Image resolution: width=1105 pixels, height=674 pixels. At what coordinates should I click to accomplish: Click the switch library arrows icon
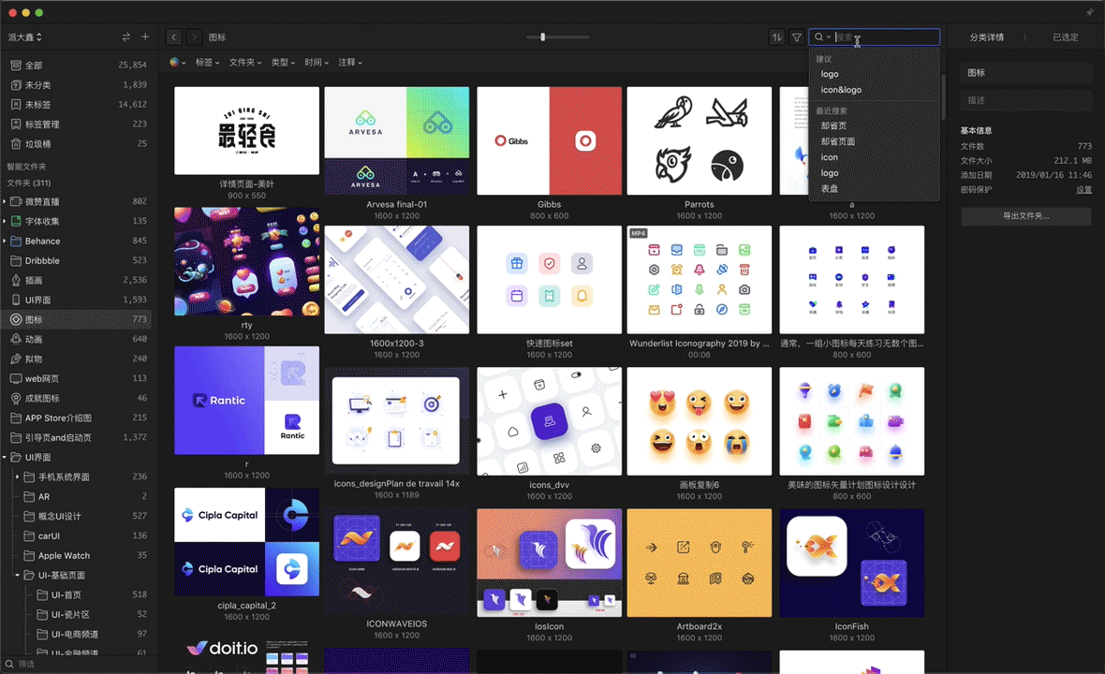[126, 37]
